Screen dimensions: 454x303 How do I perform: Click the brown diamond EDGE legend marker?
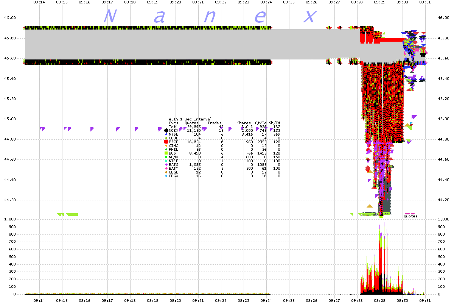(166, 172)
